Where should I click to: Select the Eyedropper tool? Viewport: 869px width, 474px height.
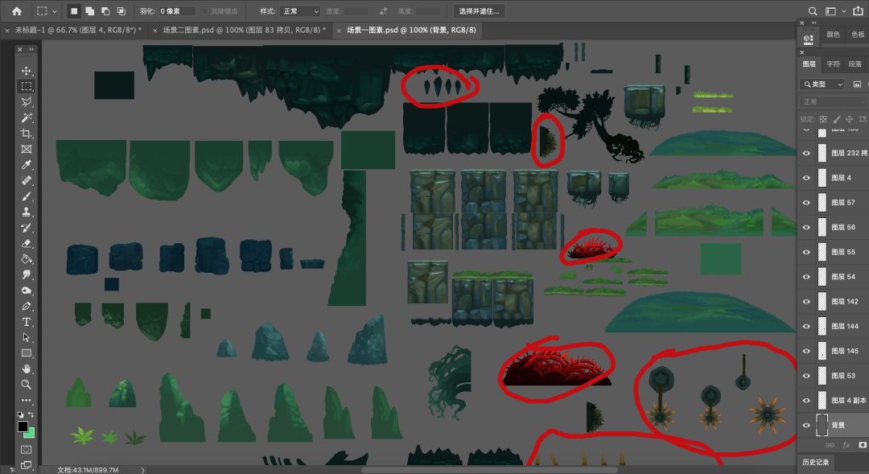tap(26, 165)
